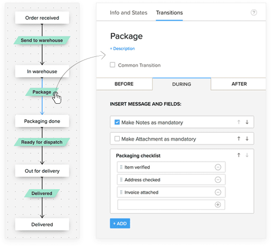Check Make Attachment as mandatory
271x246 pixels.
117,139
